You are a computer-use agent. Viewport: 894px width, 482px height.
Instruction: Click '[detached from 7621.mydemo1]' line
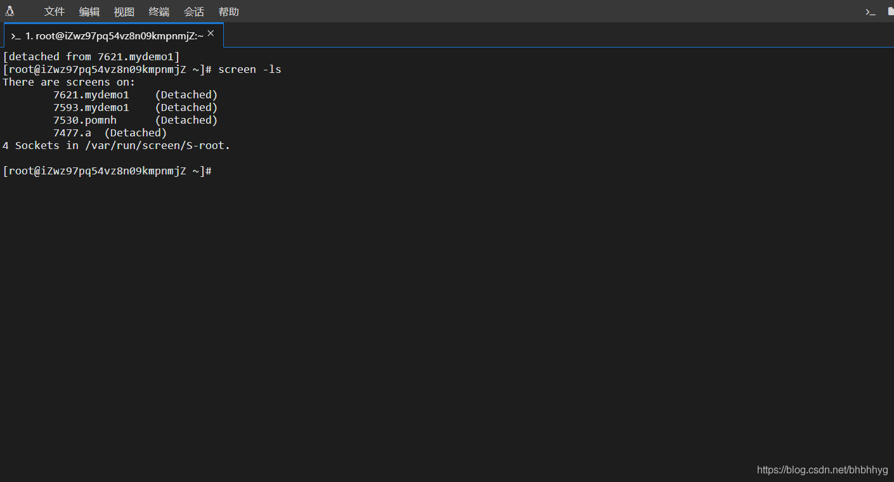[91, 56]
